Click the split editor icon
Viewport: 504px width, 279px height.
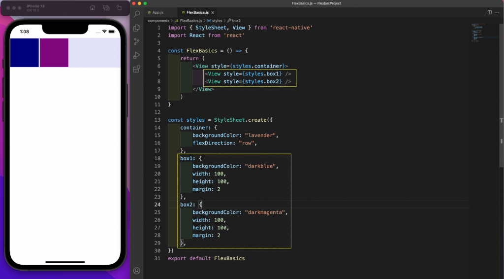coord(490,12)
